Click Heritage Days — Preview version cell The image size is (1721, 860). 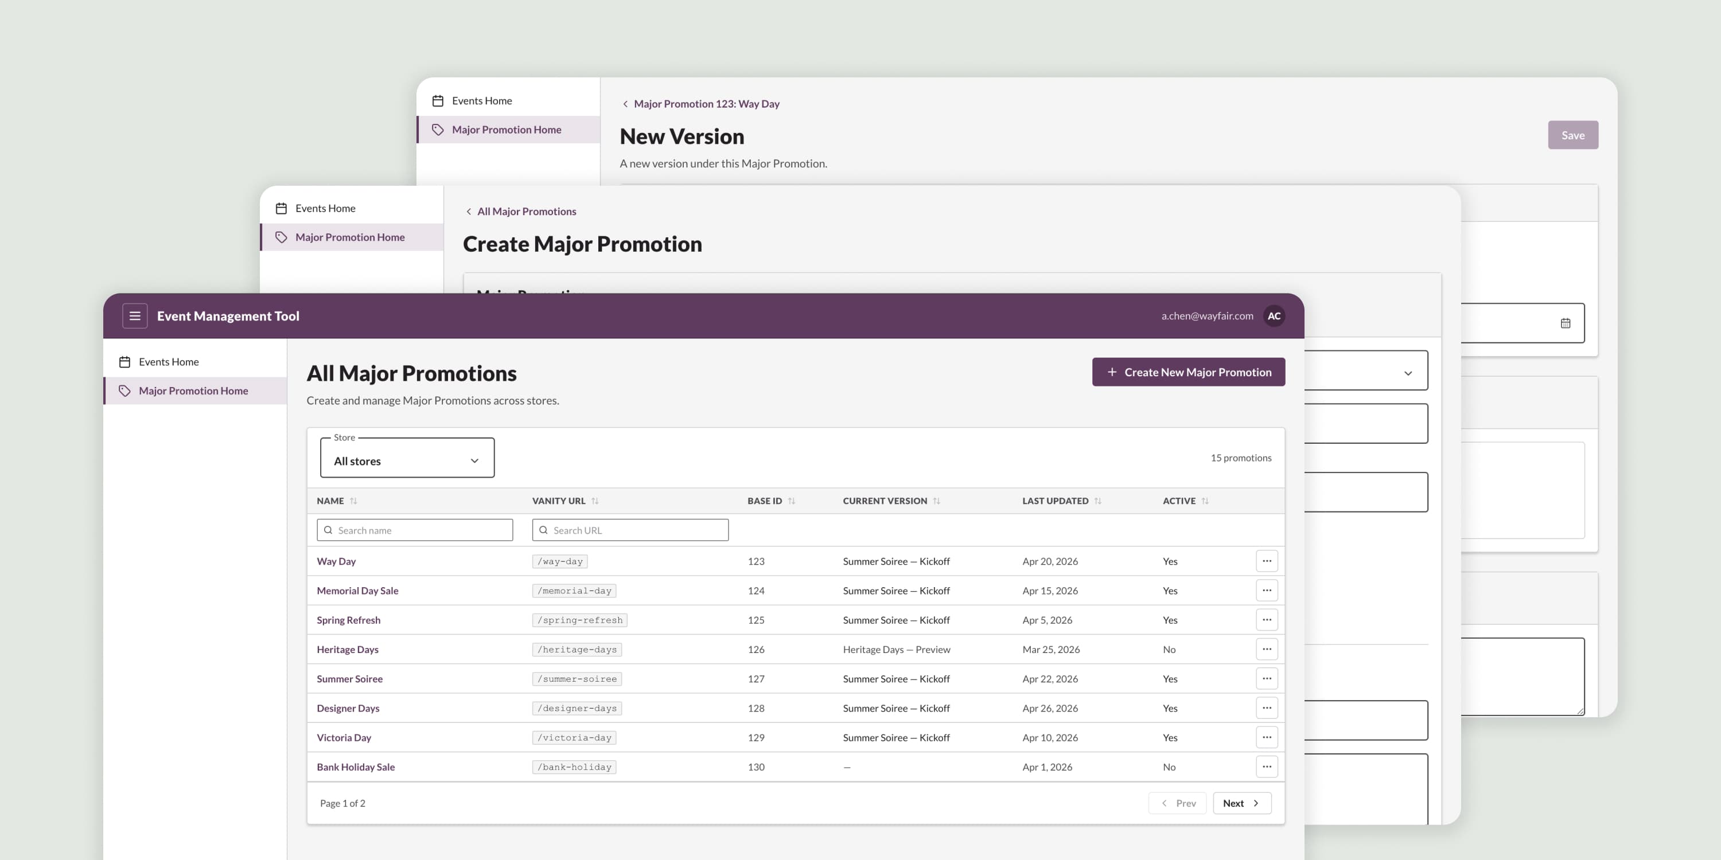[897, 650]
